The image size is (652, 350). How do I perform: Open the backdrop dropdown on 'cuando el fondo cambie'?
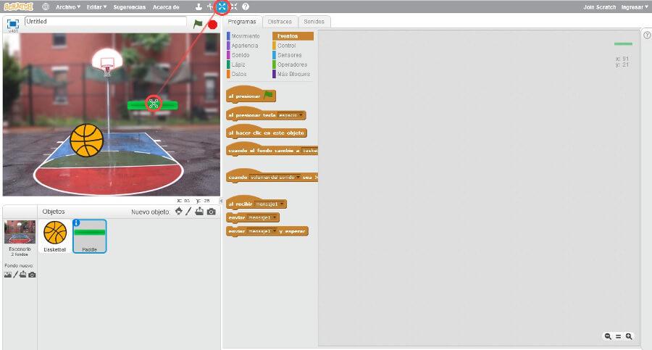coord(310,151)
